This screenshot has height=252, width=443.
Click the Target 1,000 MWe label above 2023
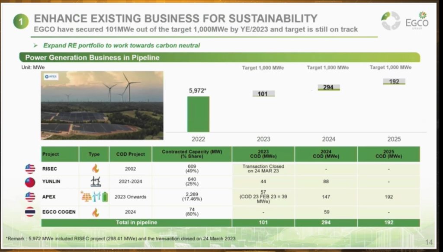tap(263, 68)
